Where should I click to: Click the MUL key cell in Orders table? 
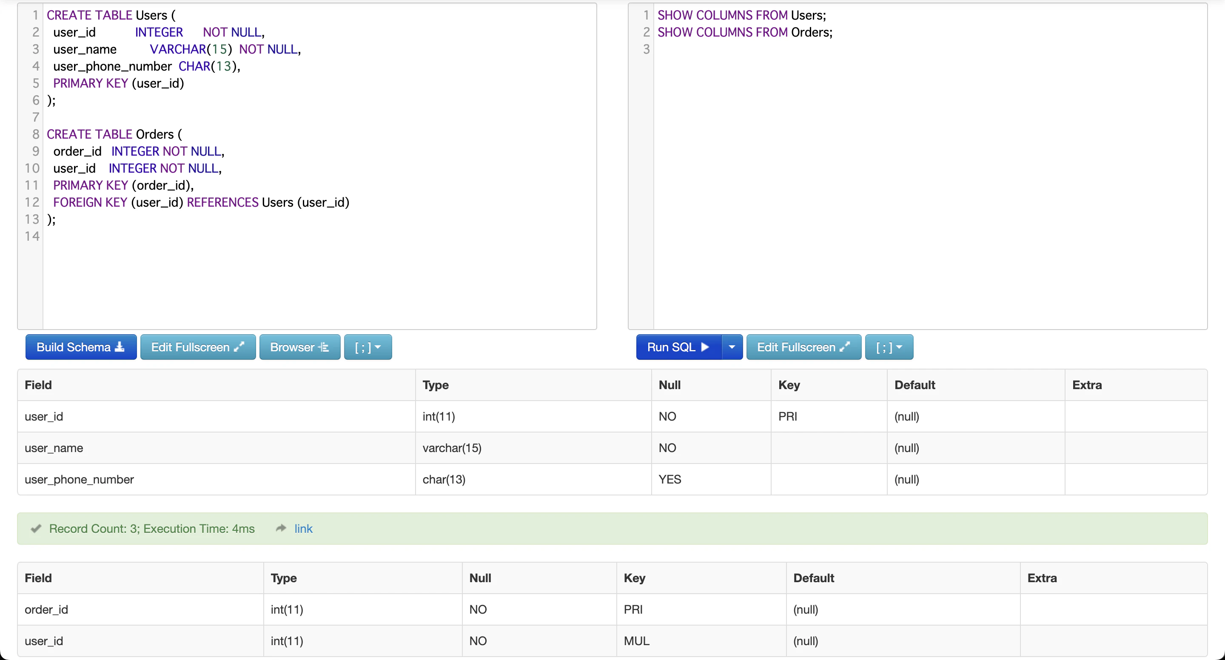point(636,640)
